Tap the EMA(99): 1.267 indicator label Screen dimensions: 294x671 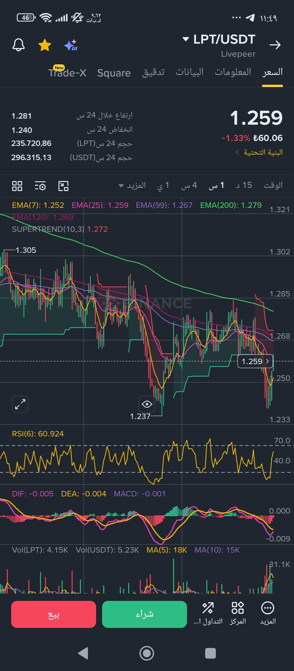click(164, 205)
